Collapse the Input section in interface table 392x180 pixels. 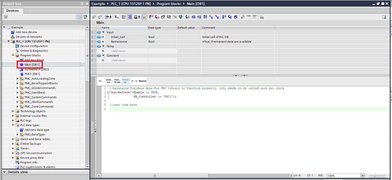(x=103, y=32)
